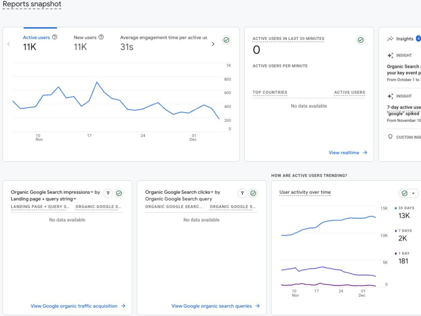Open View Google organic search queries

[216, 306]
